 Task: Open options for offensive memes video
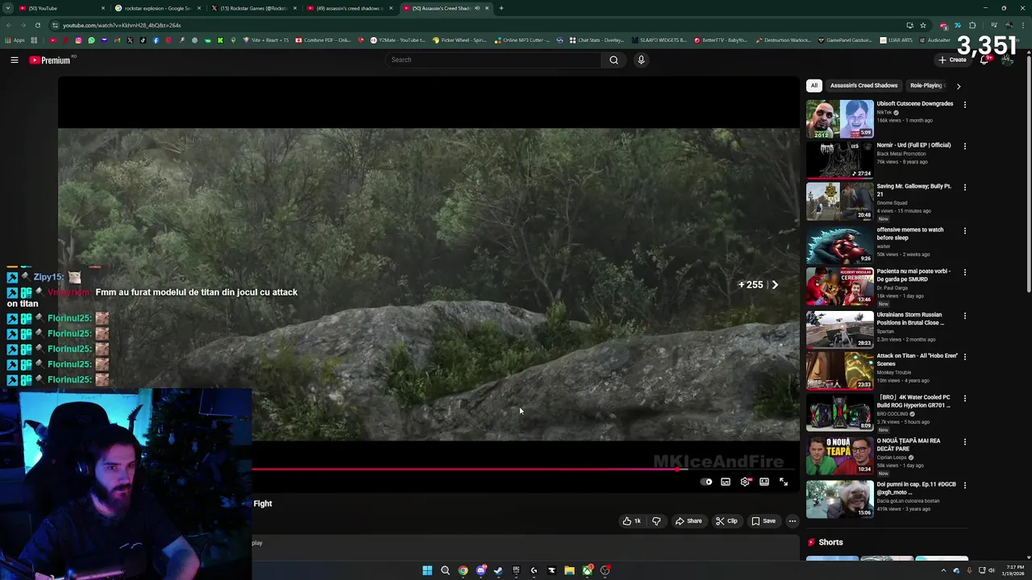coord(964,231)
